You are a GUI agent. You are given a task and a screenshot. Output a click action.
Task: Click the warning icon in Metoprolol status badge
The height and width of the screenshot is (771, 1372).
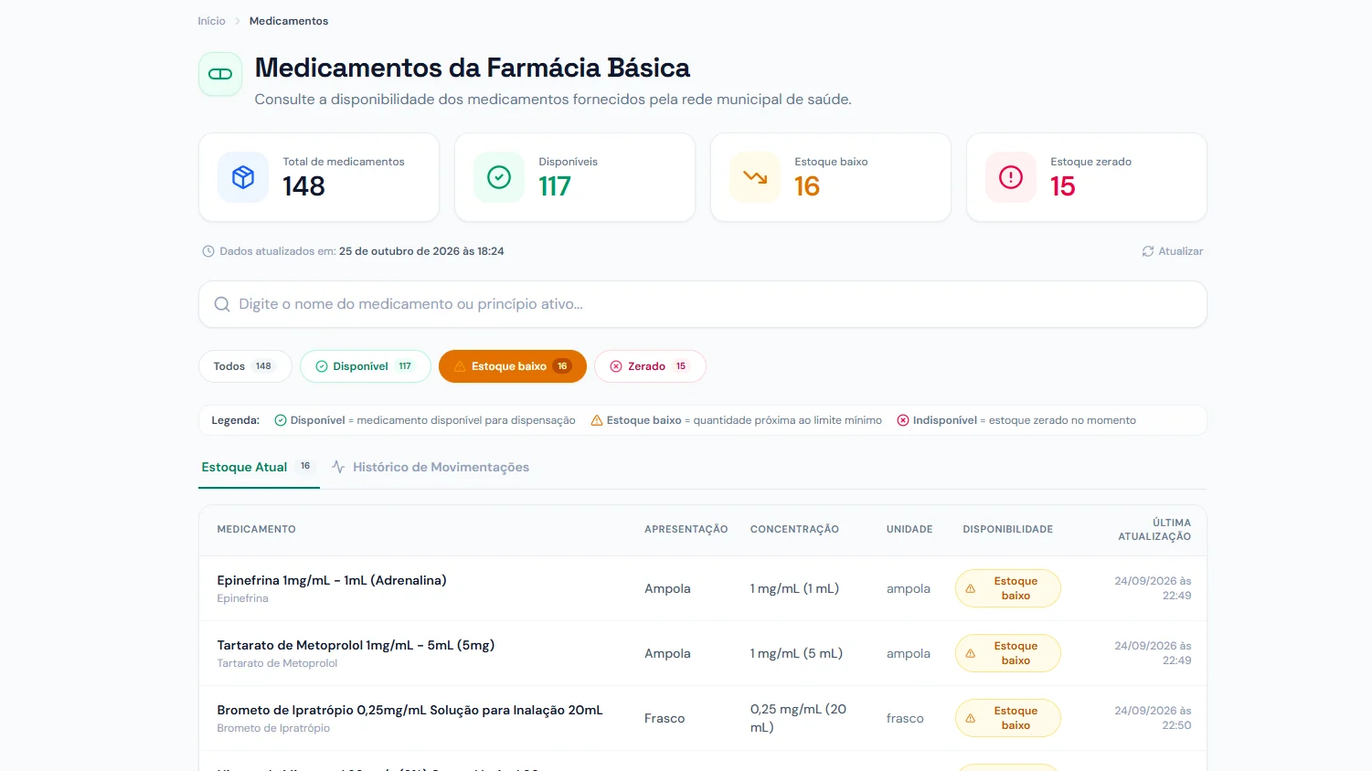coord(971,653)
